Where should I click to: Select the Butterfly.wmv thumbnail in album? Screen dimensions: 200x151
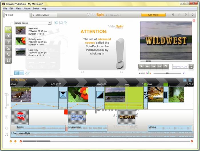pos(21,41)
